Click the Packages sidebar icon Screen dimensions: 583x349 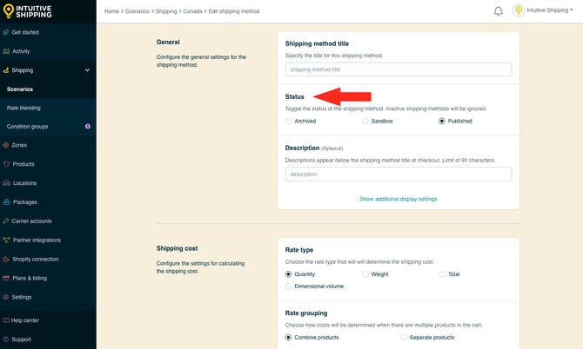(x=6, y=202)
